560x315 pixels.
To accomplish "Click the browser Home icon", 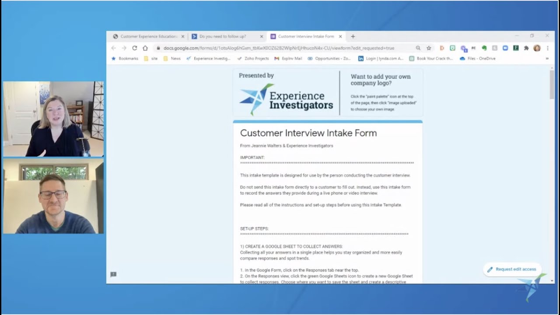I will (x=145, y=48).
